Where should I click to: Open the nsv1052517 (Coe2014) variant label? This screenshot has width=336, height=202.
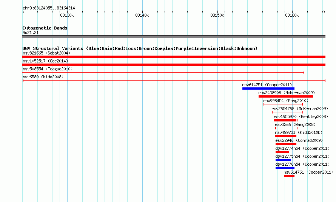click(x=45, y=61)
